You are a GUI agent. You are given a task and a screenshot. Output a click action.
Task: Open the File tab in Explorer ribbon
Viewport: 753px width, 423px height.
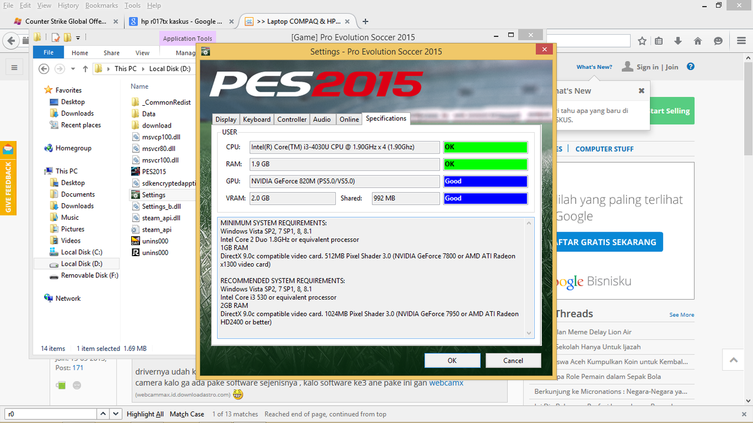pos(48,52)
